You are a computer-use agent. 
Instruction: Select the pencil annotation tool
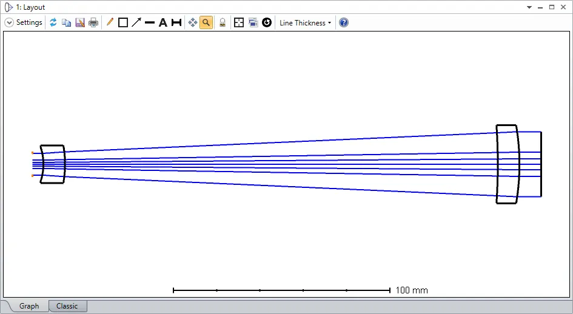110,22
